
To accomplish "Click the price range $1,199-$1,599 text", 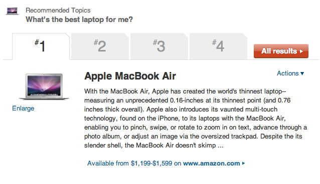I will (151, 163).
